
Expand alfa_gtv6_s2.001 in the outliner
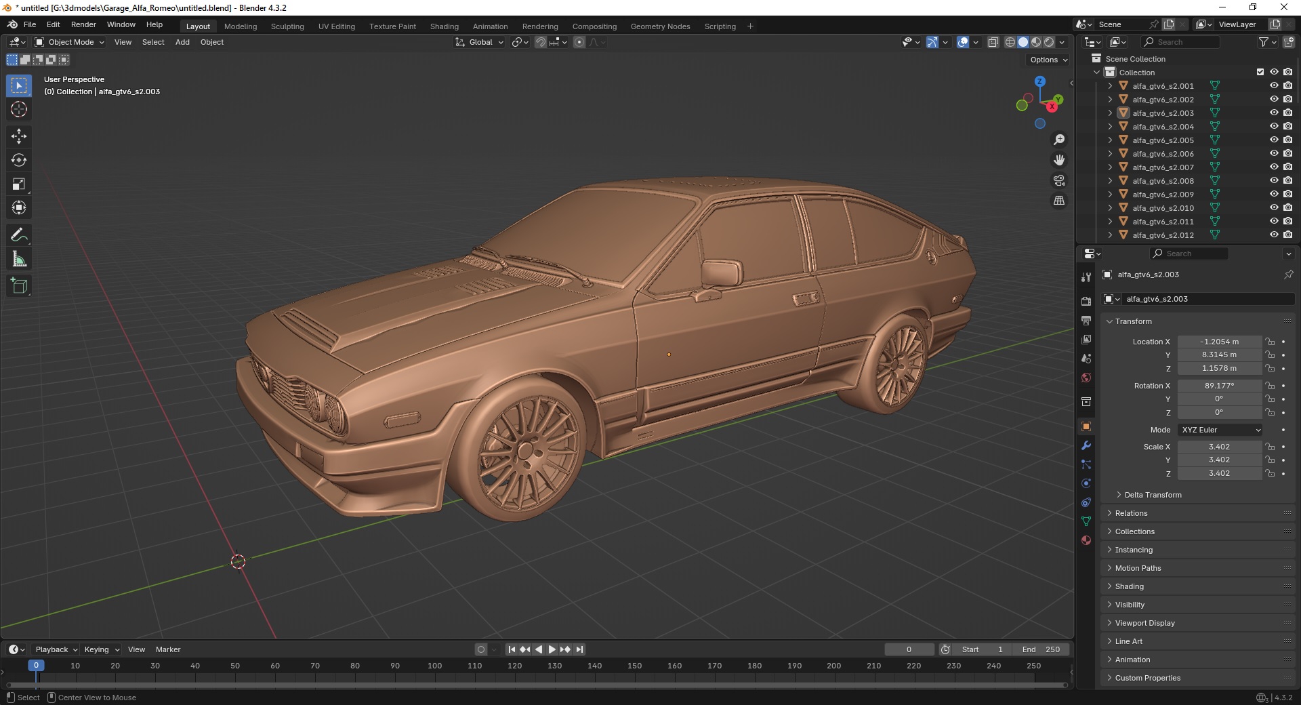(1110, 86)
